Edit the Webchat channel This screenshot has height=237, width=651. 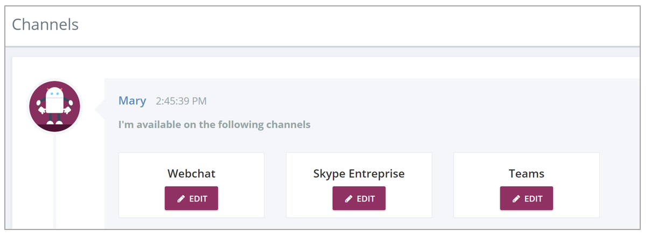coord(191,198)
